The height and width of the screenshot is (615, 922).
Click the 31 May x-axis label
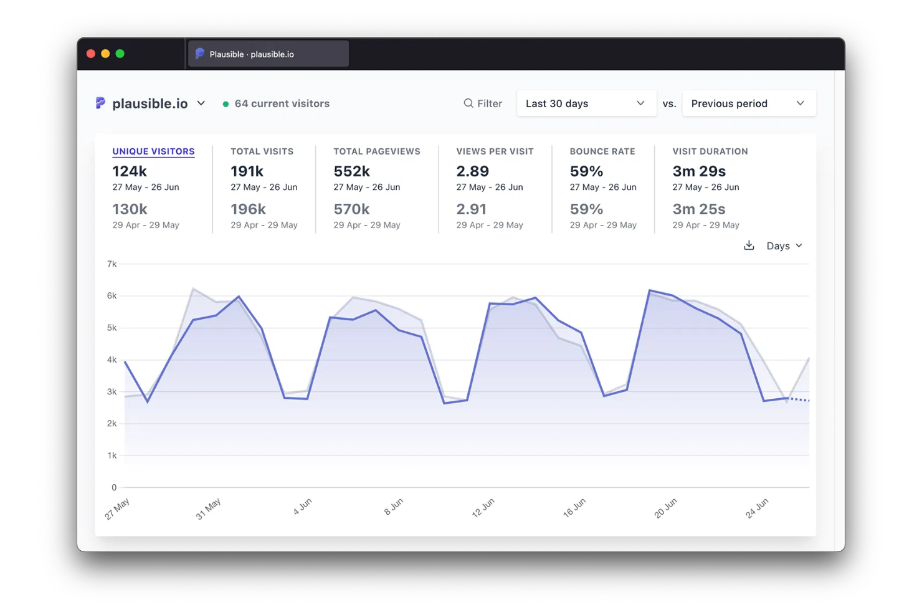(208, 508)
